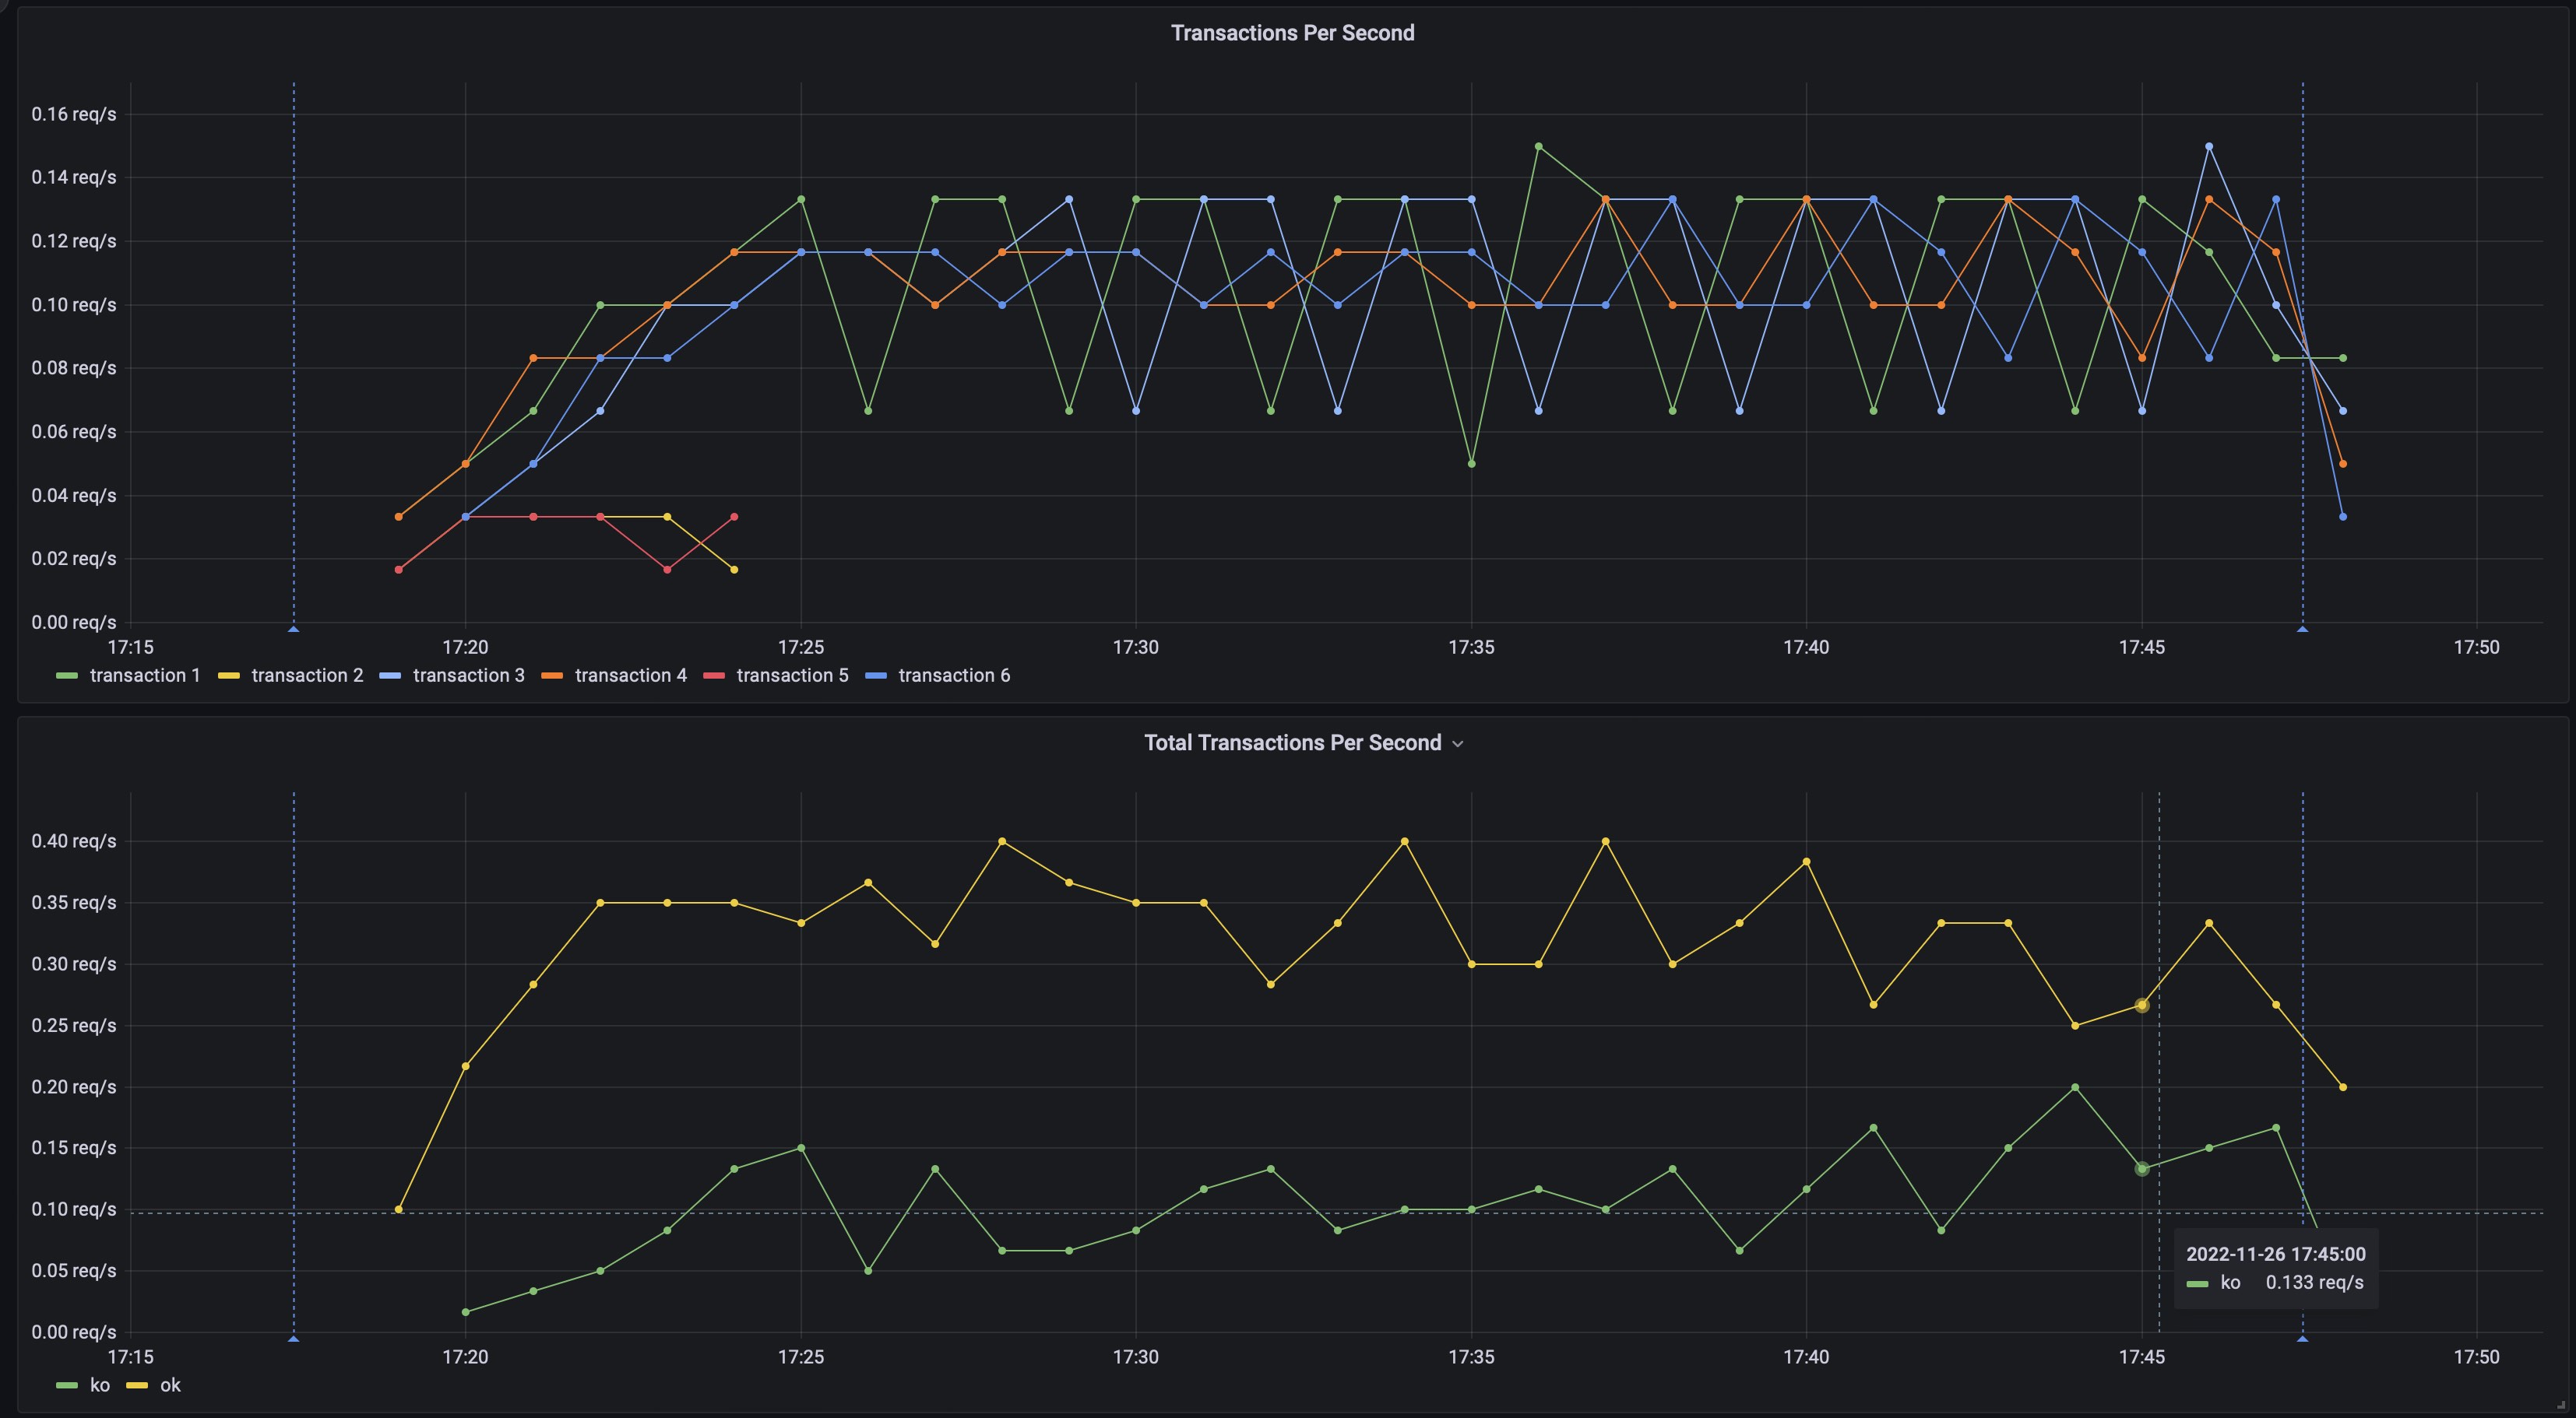Click orange swatch beside transaction 4

click(x=552, y=676)
